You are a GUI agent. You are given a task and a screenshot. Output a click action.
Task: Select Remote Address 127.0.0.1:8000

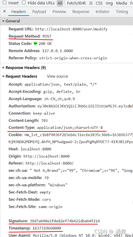[x=58, y=51]
